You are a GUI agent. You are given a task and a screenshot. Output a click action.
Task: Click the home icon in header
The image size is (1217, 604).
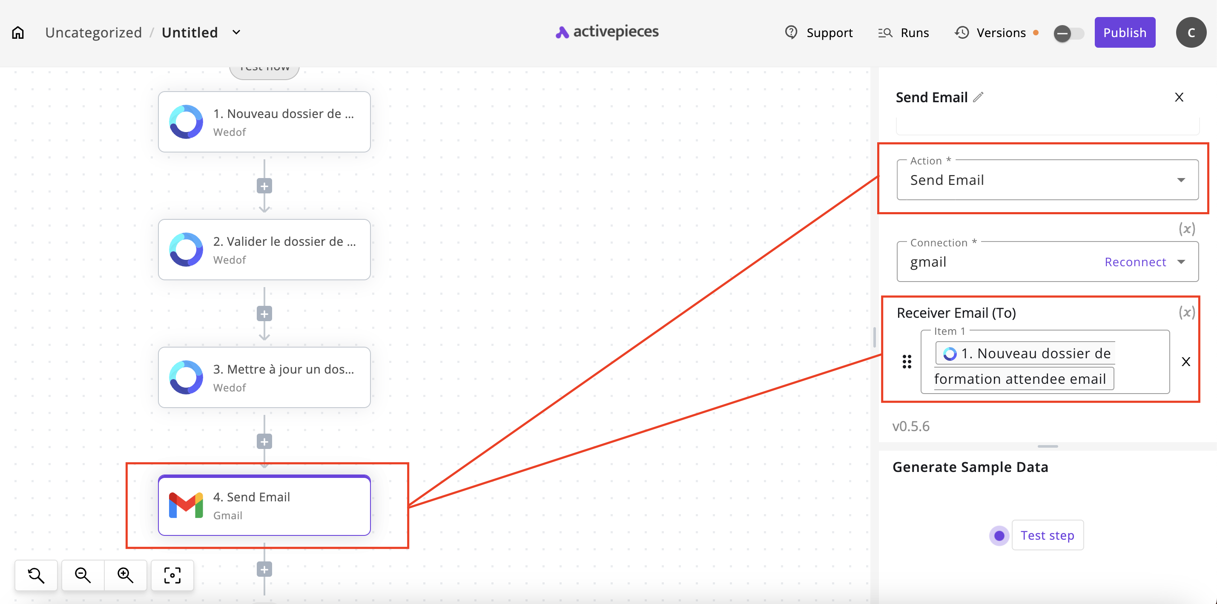pos(18,33)
